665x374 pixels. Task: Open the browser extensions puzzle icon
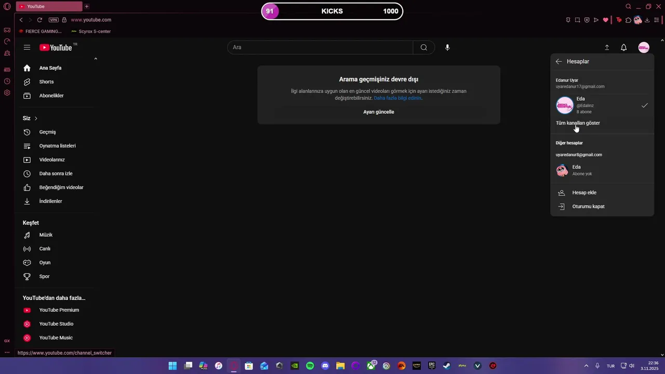628,20
